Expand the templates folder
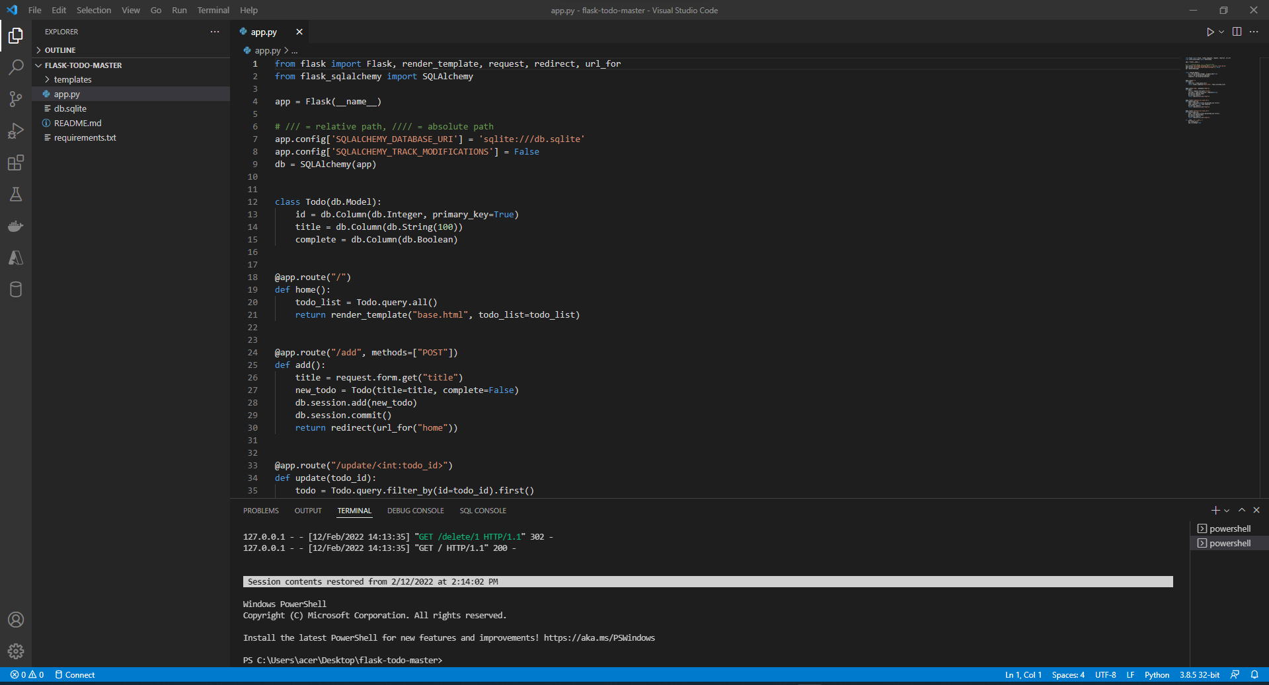The image size is (1269, 685). coord(131,79)
